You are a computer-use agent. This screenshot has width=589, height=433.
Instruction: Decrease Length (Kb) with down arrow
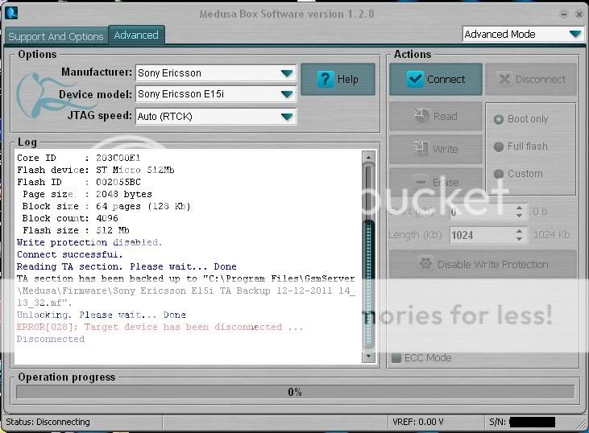click(x=519, y=239)
